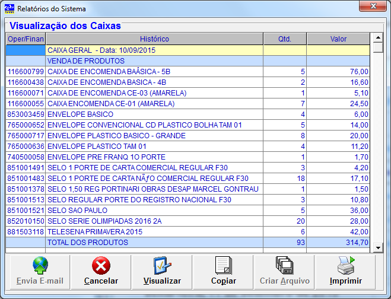Image resolution: width=391 pixels, height=299 pixels.
Task: Click the Copiar document pages icon
Action: pyautogui.click(x=224, y=265)
